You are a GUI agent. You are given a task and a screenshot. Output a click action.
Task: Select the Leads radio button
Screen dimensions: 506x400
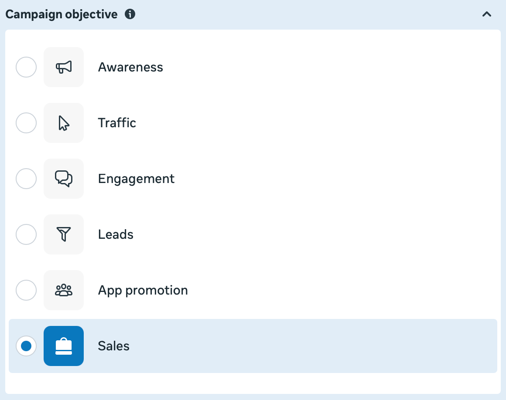[x=26, y=234]
